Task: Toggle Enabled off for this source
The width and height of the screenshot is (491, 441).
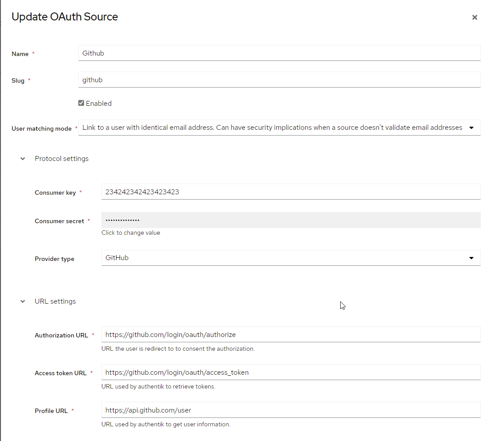Action: tap(81, 103)
